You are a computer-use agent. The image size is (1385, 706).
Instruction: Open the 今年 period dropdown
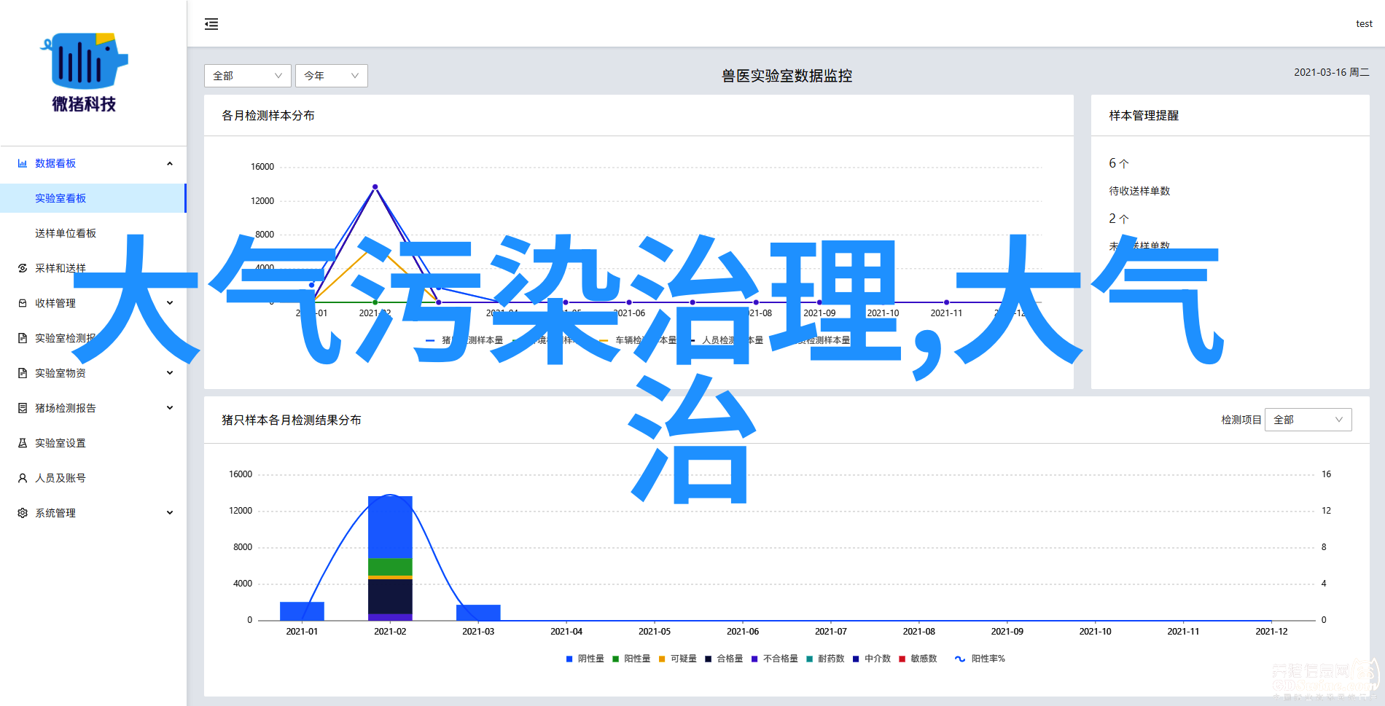[332, 76]
